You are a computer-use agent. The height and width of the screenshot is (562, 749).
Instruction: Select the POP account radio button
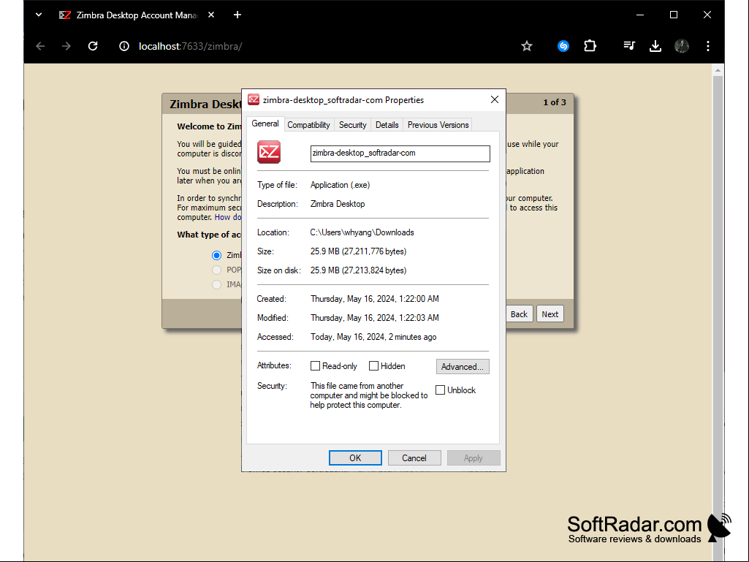pyautogui.click(x=217, y=270)
